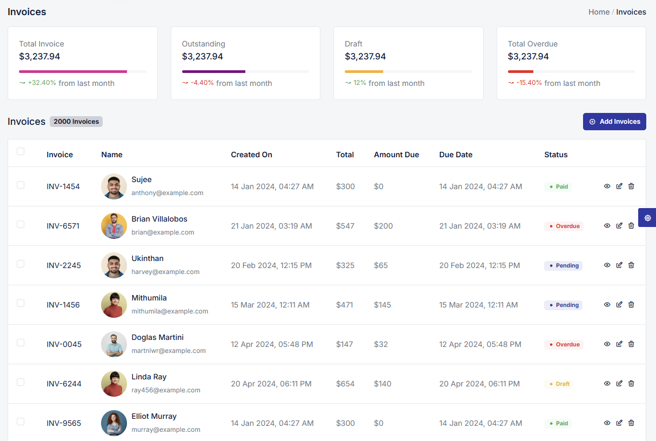Delete invoice INV-1456
656x441 pixels.
point(631,304)
